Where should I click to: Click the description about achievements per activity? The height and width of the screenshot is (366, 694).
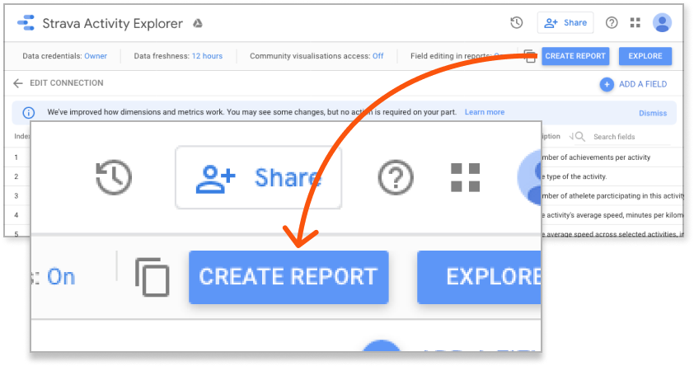coord(596,157)
